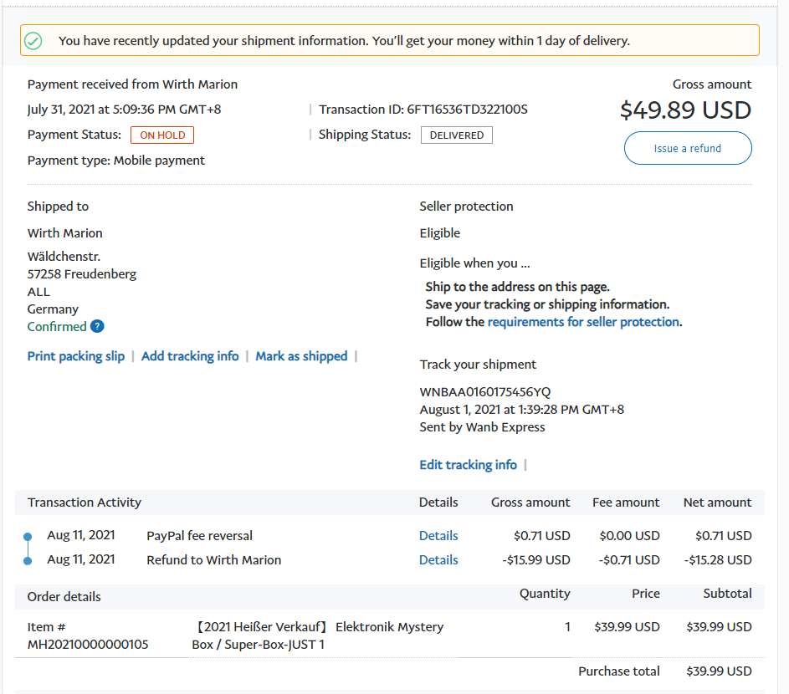Click the help icon next to Confirmed
This screenshot has height=694, width=789.
(x=97, y=327)
